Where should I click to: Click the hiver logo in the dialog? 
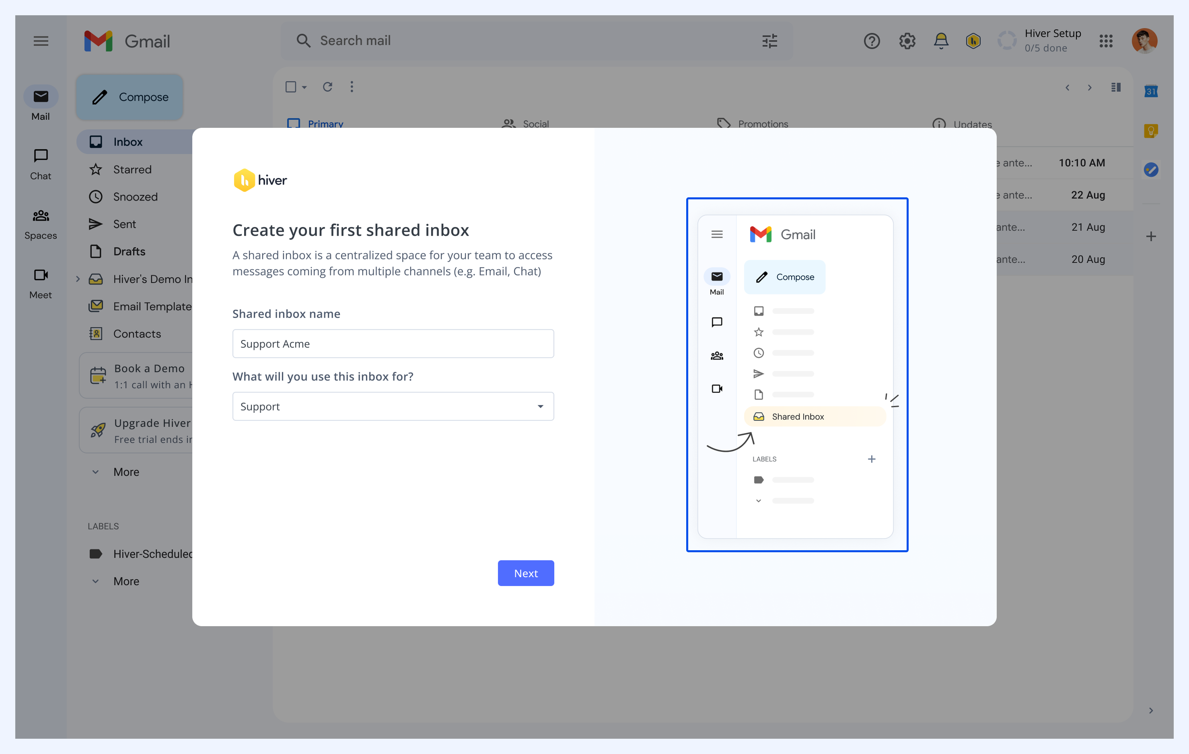click(260, 180)
